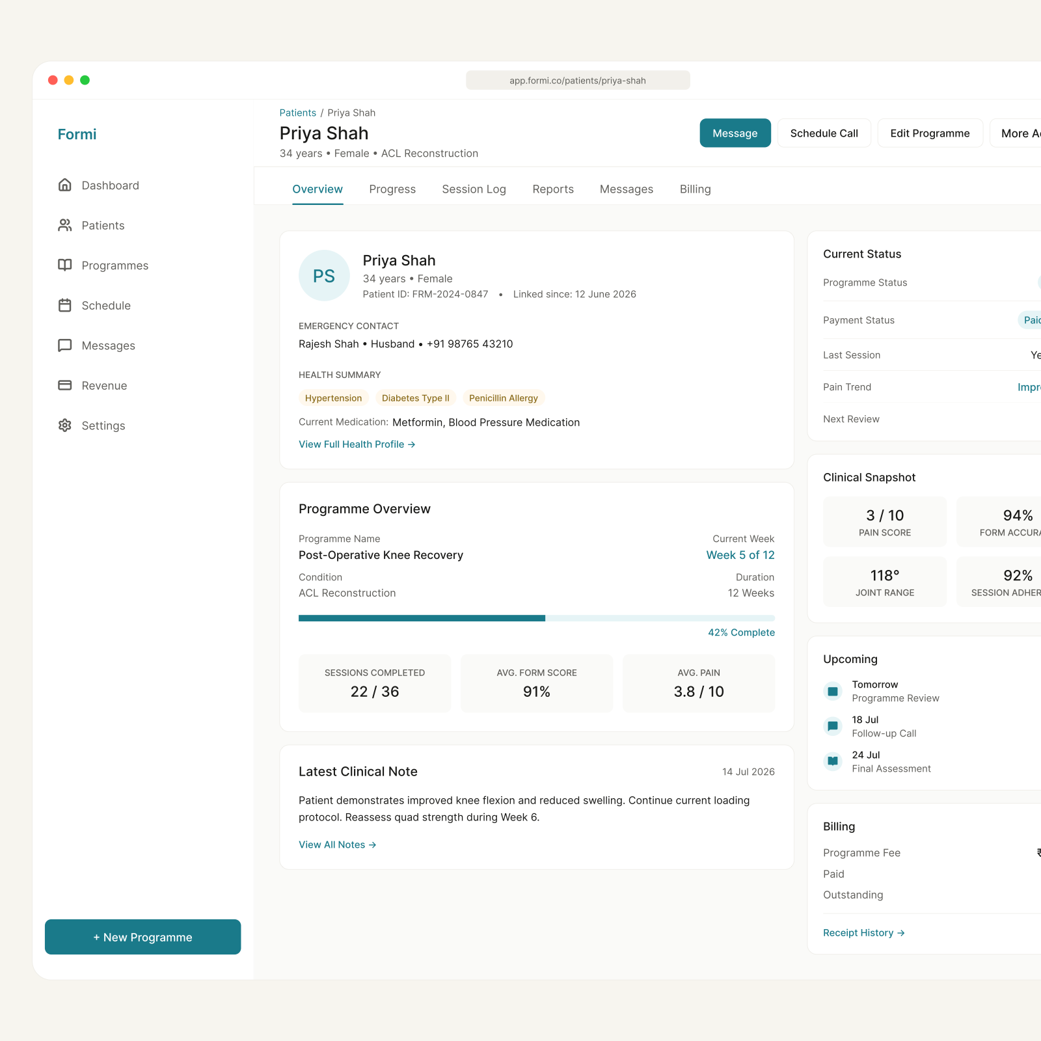Image resolution: width=1041 pixels, height=1041 pixels.
Task: Click the Schedule Call button
Action: click(x=824, y=133)
